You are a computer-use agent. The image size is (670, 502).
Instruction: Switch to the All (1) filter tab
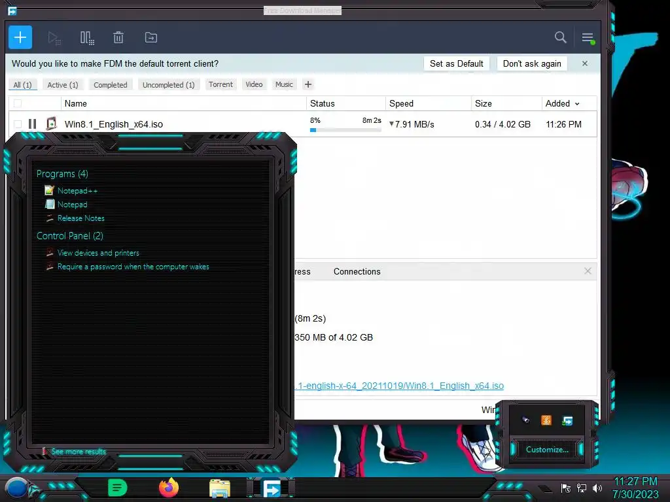click(x=23, y=84)
